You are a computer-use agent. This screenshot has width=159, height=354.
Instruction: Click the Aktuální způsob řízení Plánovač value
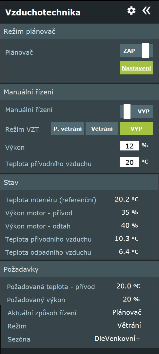tap(127, 312)
